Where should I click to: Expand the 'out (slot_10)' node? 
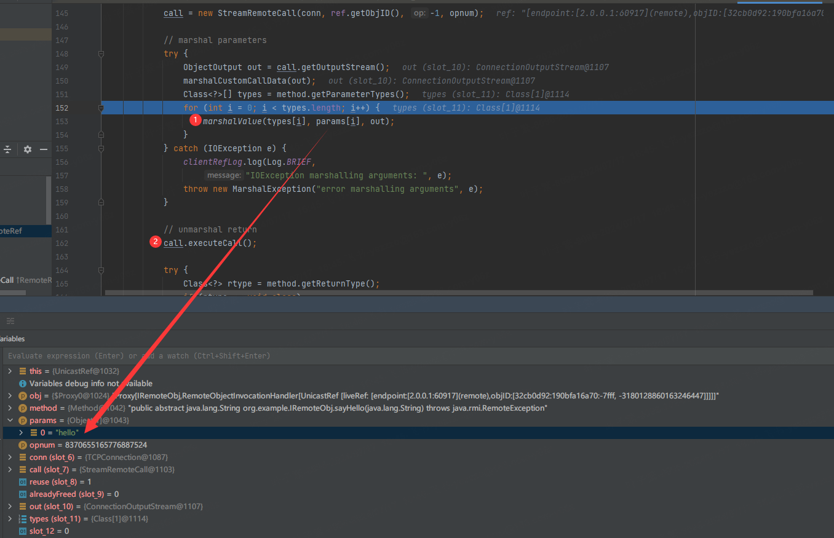[9, 507]
